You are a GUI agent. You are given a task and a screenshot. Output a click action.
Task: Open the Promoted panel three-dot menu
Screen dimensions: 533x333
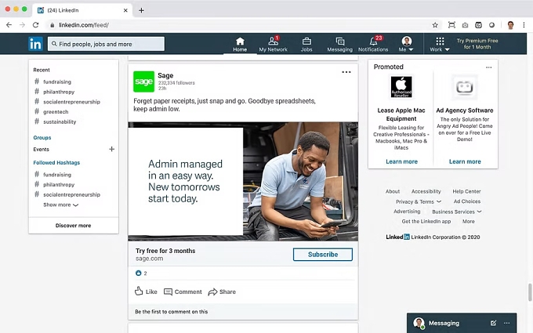(x=488, y=67)
